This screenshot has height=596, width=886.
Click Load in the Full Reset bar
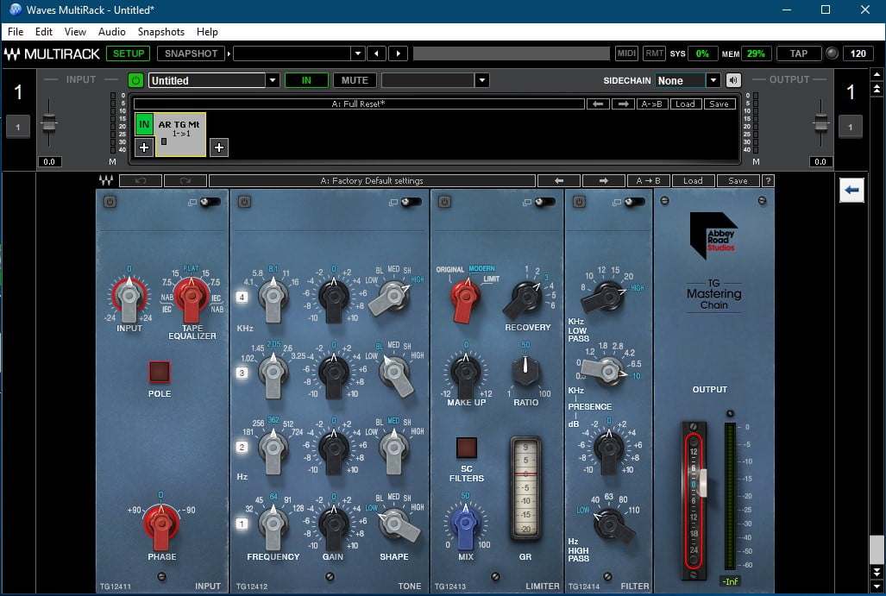tap(685, 104)
